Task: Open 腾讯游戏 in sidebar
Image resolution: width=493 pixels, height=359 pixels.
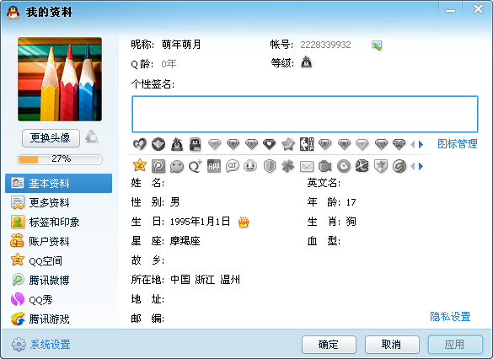Action: pos(58,319)
